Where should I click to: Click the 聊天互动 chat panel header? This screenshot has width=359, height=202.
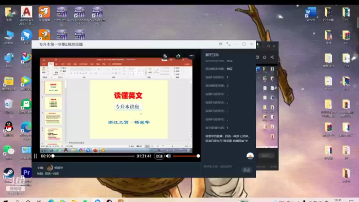(212, 55)
